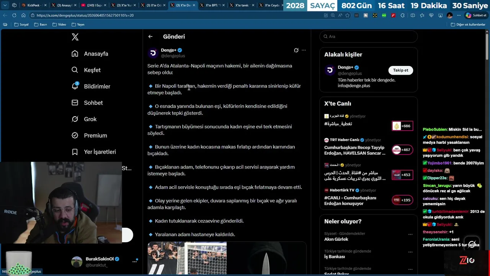
Task: Open Denge+ name in Alakalı kişiler
Action: tap(345, 67)
